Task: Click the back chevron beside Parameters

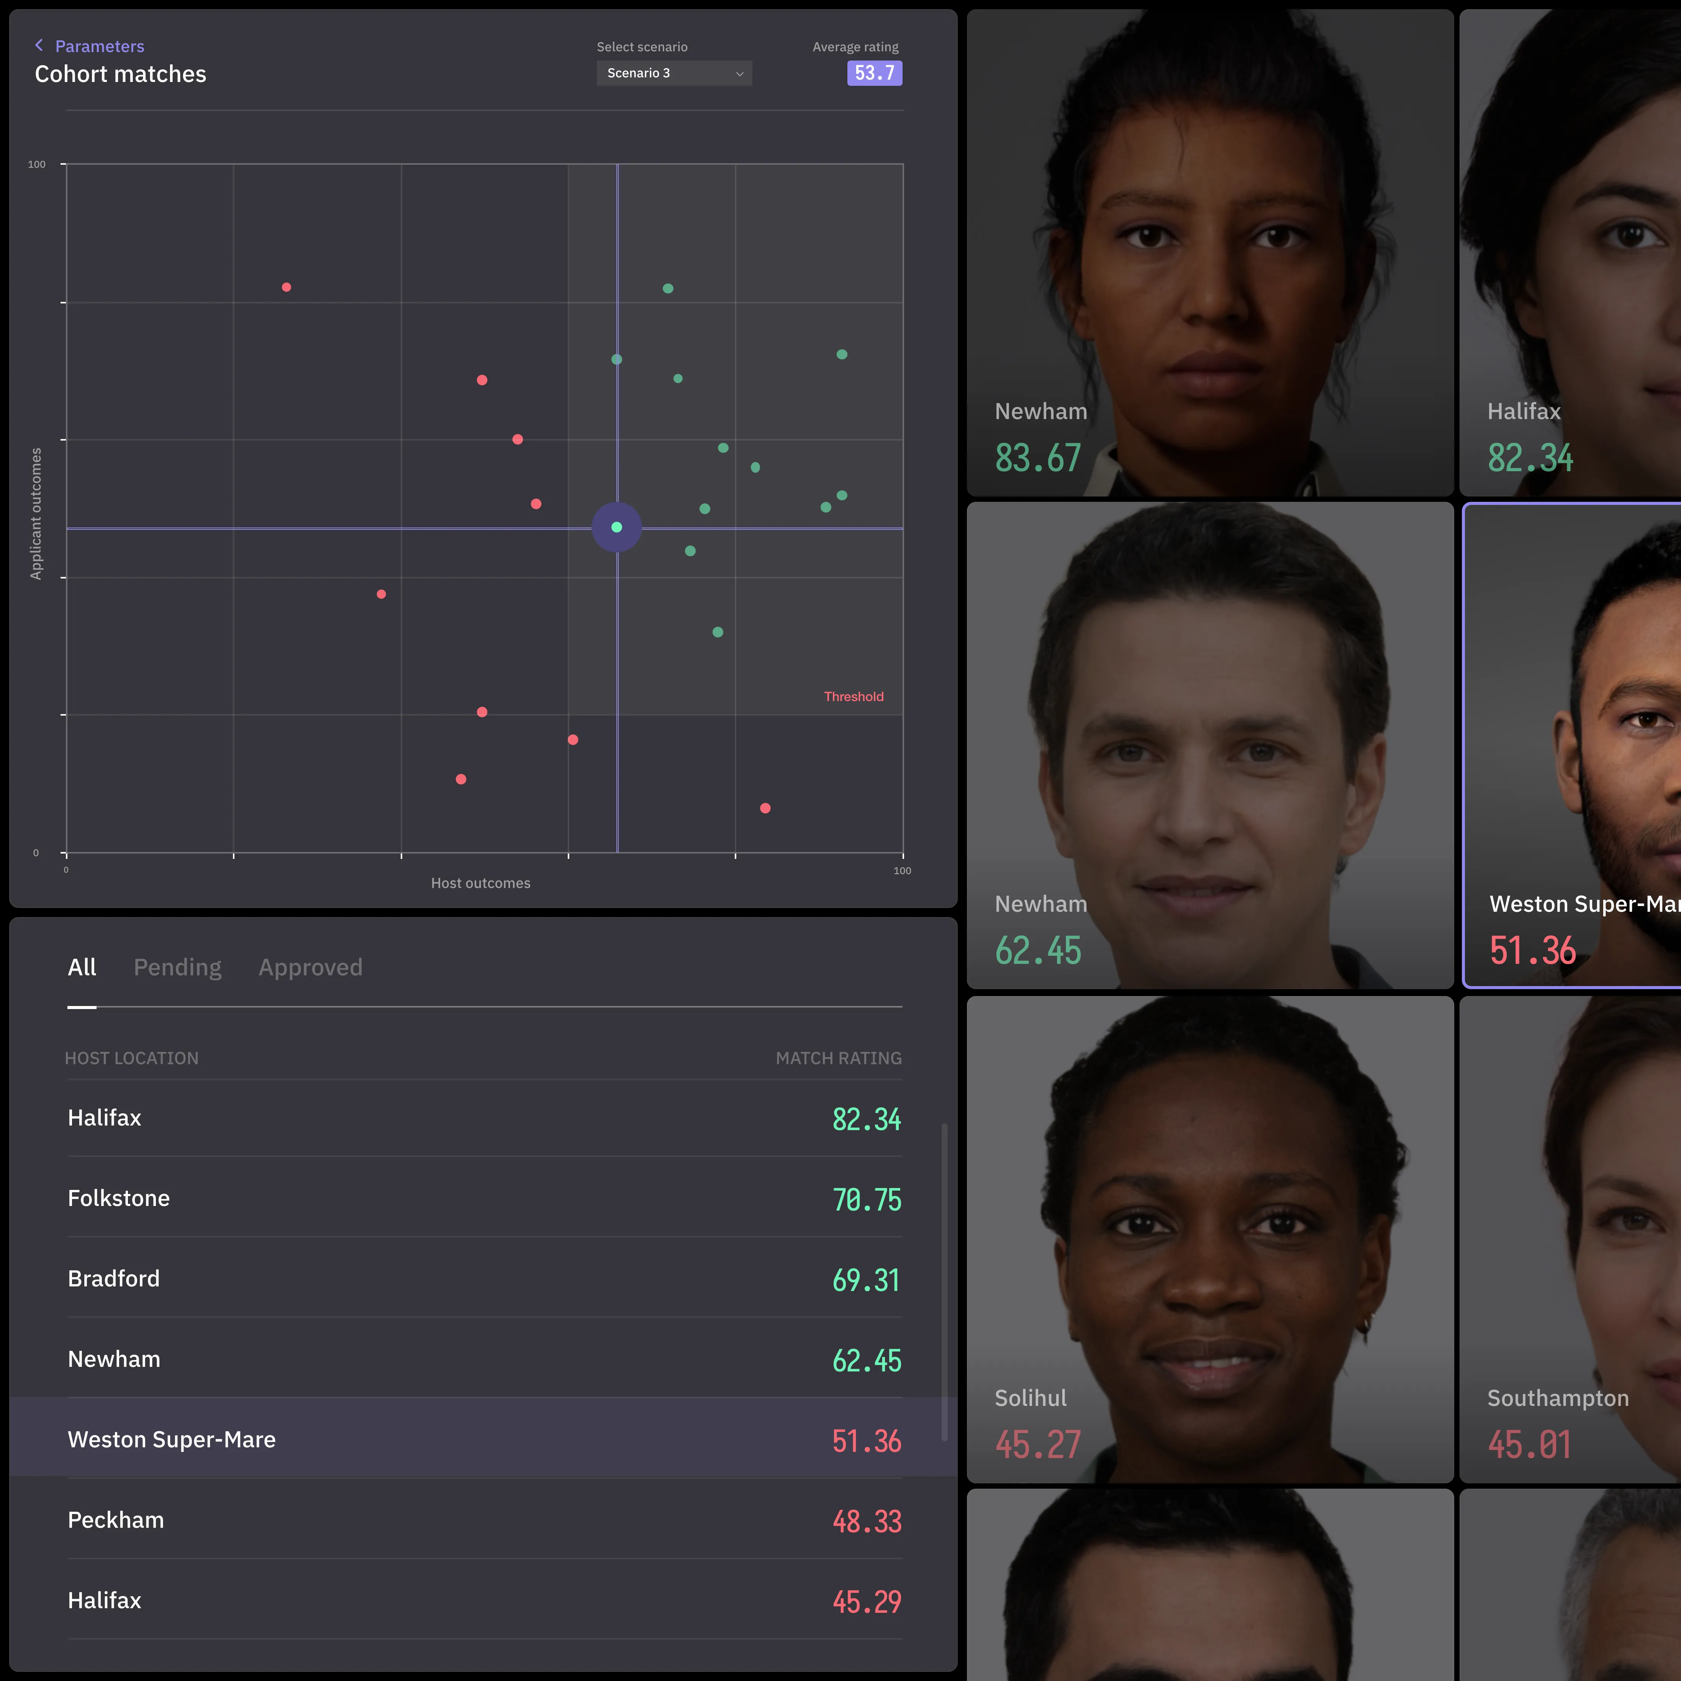Action: pyautogui.click(x=39, y=45)
